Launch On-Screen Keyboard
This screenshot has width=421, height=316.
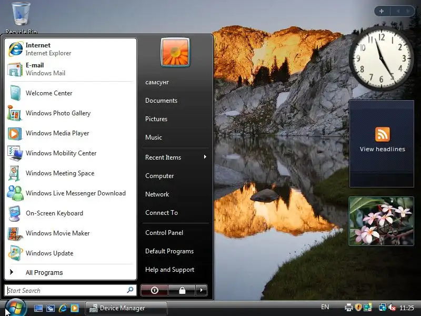click(x=71, y=213)
